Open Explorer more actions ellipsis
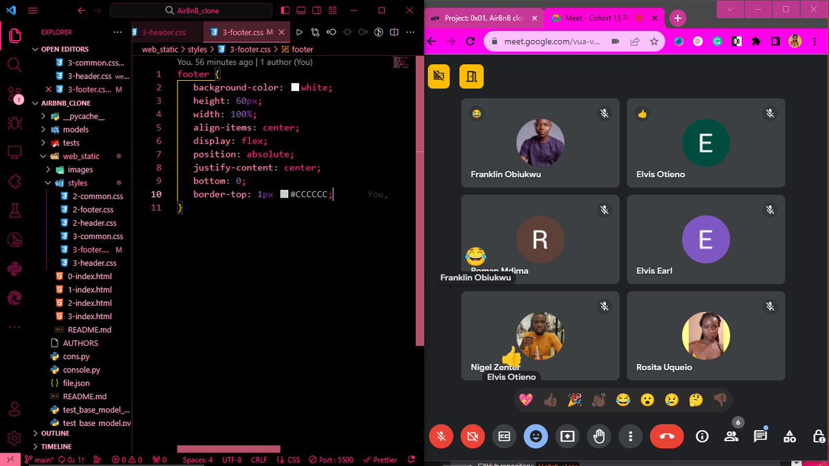Image resolution: width=829 pixels, height=466 pixels. click(117, 32)
